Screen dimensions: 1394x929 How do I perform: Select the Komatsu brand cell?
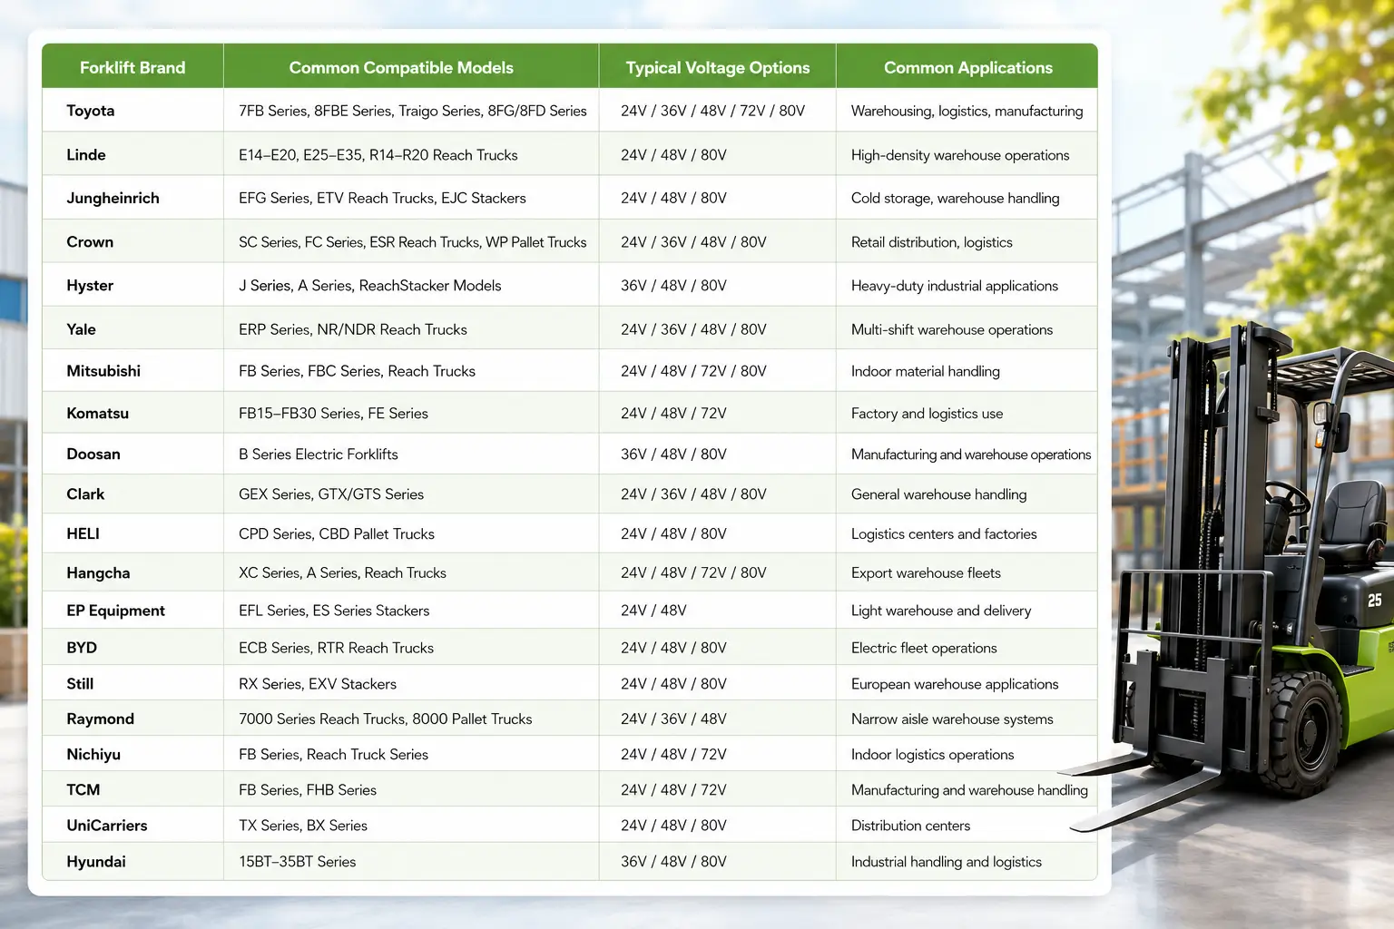coord(133,413)
